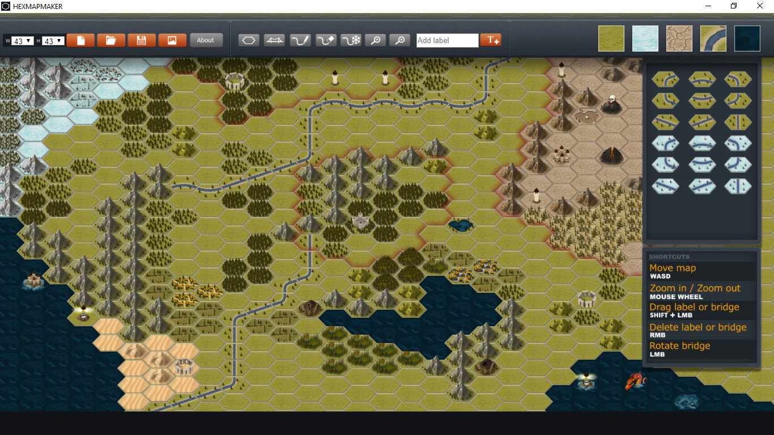Select the river eraser tool

[x=326, y=40]
